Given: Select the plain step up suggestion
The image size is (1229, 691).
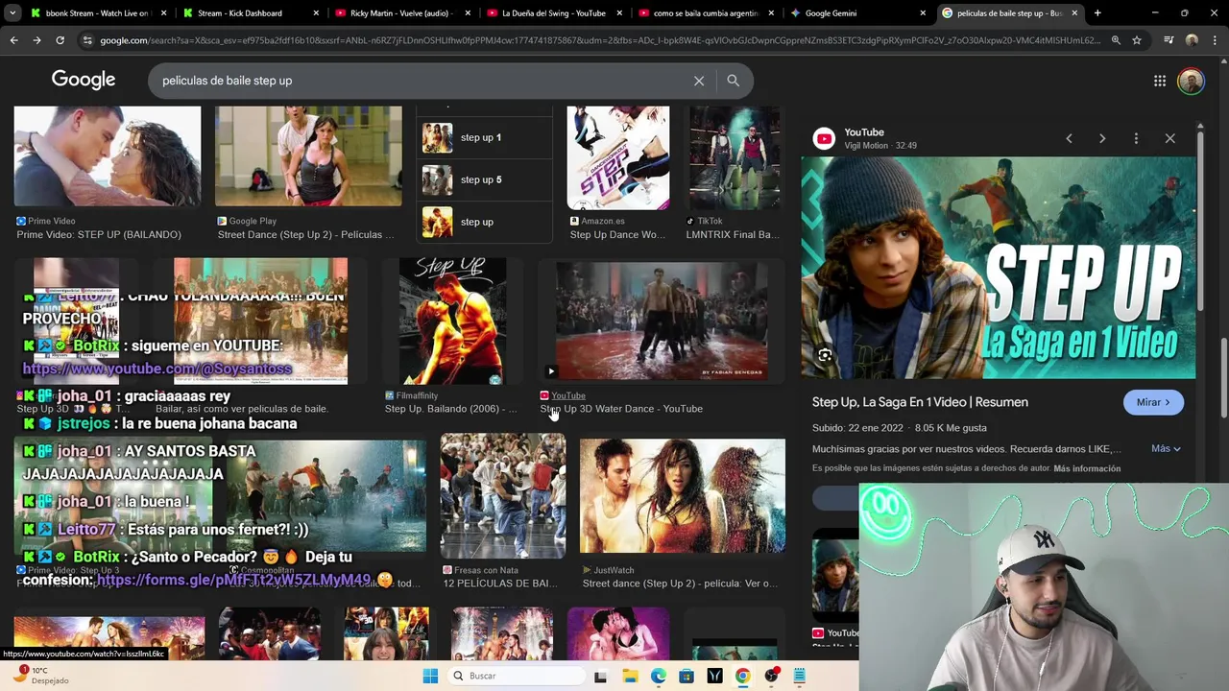Looking at the screenshot, I should 485,222.
